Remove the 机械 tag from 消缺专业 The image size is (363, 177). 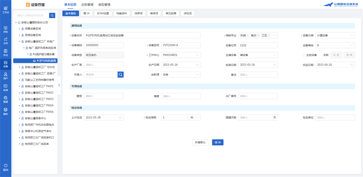248,36
